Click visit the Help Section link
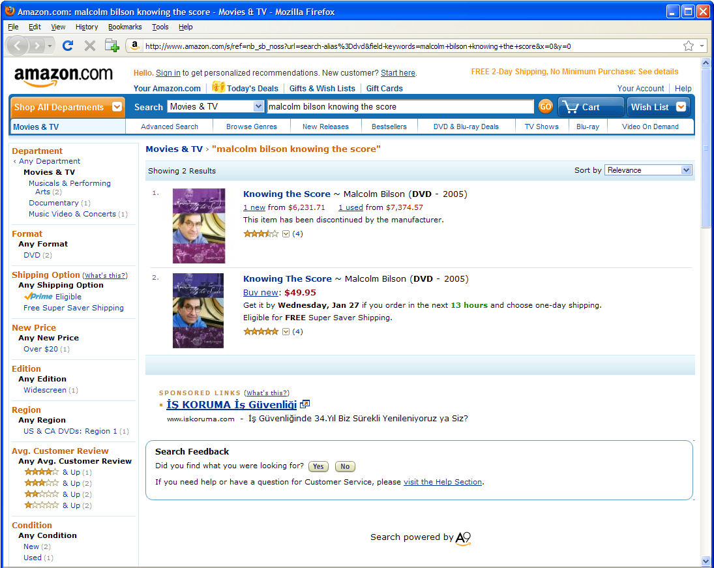714x568 pixels. coord(443,482)
